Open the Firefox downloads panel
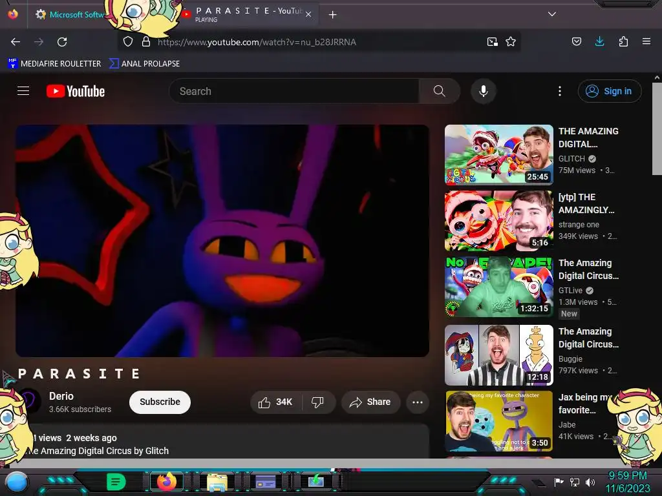The width and height of the screenshot is (662, 496). pos(599,41)
